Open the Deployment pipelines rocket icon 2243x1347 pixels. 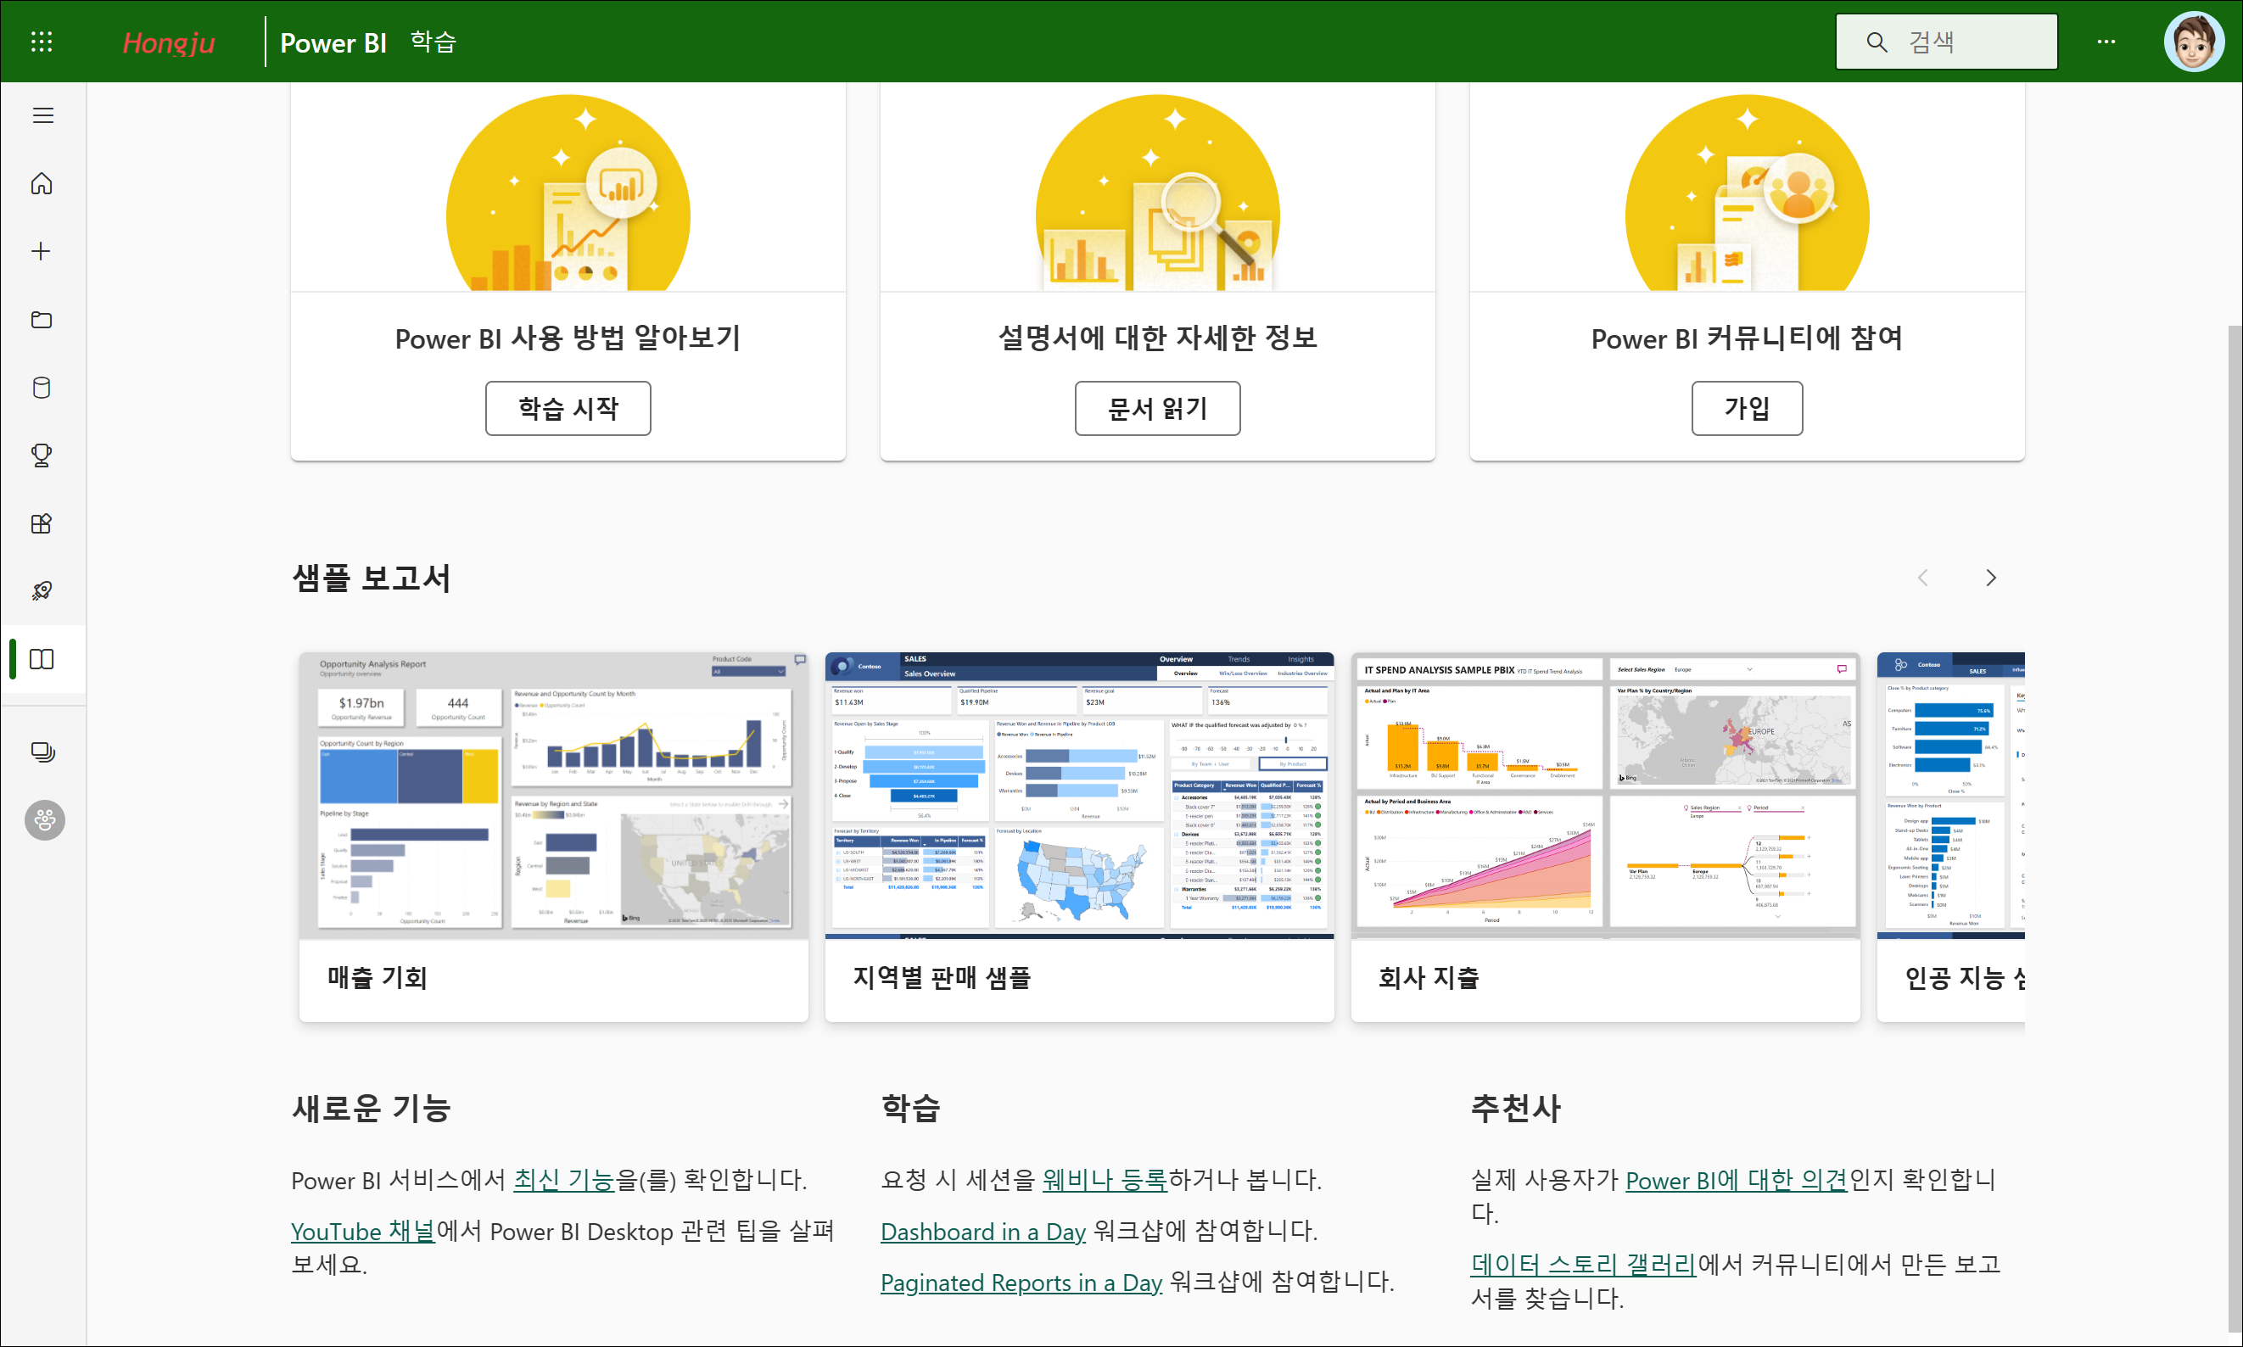click(42, 591)
